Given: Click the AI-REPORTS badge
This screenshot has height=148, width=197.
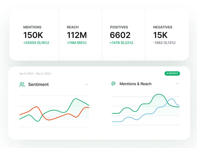Looking at the screenshot, I should [x=172, y=73].
